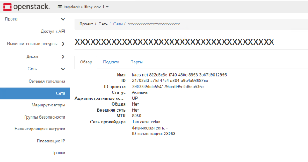Select Сети in the sidebar
The image size is (308, 162).
click(x=35, y=93)
